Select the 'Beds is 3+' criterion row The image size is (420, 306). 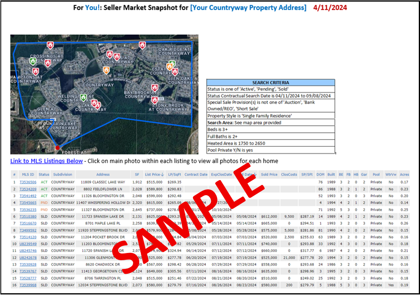(271, 129)
